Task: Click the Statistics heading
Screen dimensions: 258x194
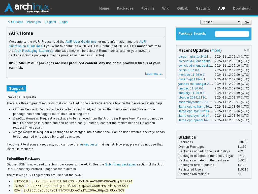Action: (x=187, y=137)
